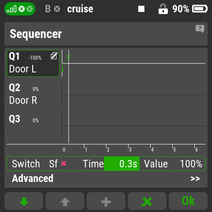212x212 pixels.
Task: Tap the green down arrow button
Action: click(24, 201)
